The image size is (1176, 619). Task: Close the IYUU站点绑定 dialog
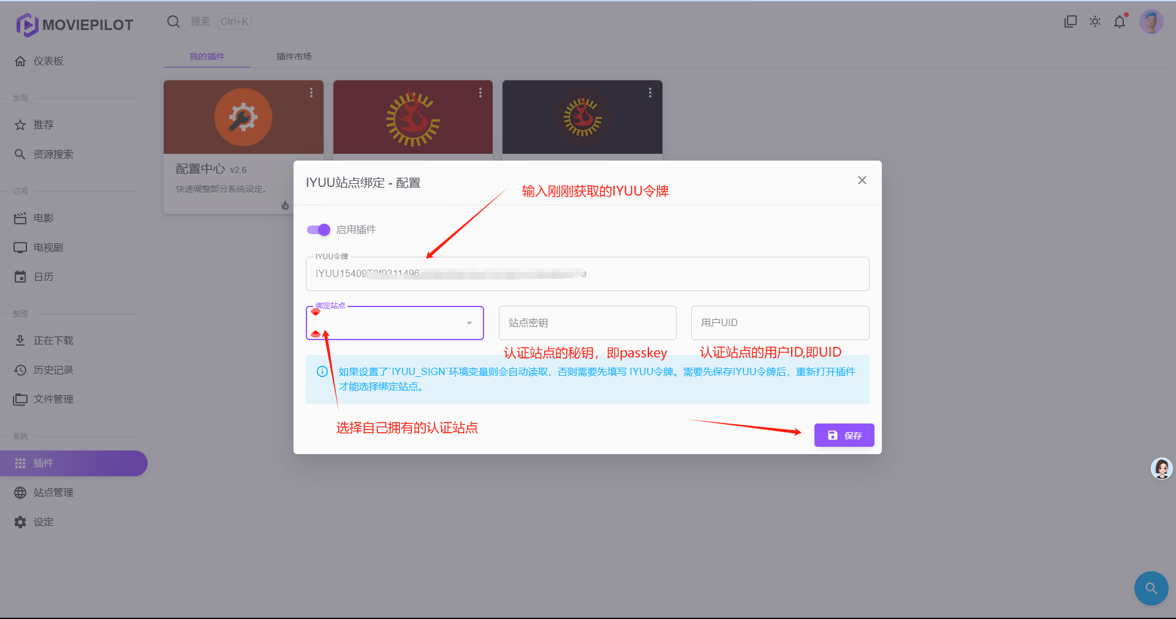(x=862, y=180)
